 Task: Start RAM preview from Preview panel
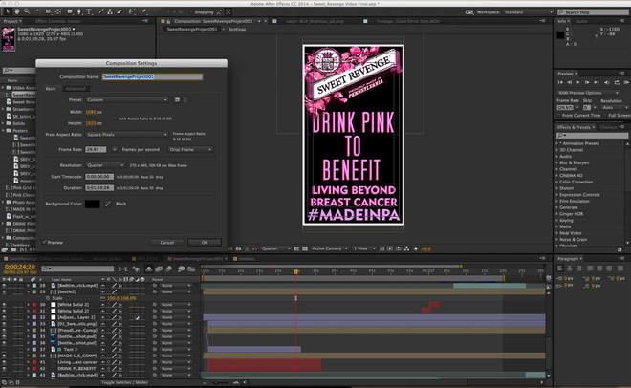click(626, 82)
